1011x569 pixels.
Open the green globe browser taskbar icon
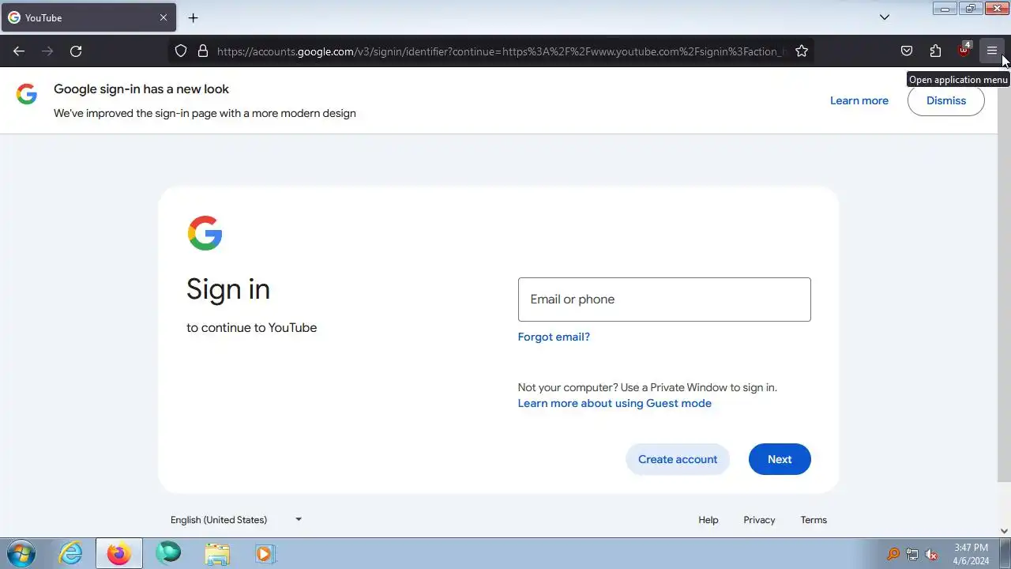click(168, 554)
